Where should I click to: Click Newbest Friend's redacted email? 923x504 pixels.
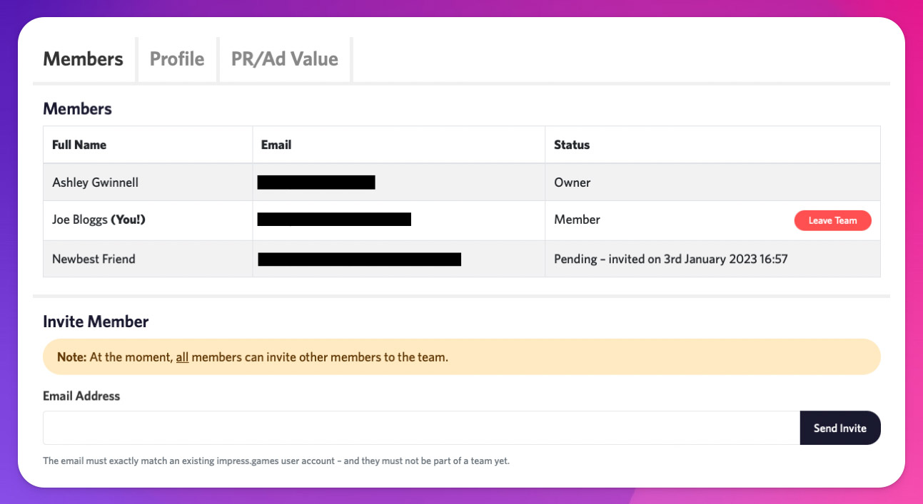pos(359,259)
